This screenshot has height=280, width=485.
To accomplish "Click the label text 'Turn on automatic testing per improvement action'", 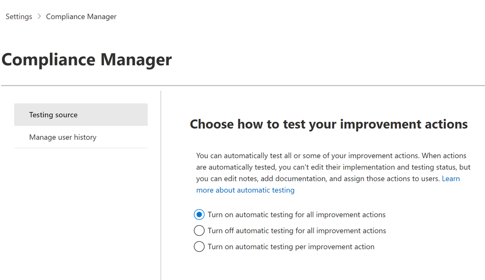I will tap(291, 247).
